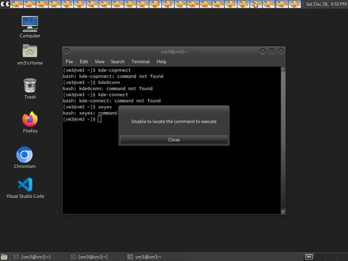The height and width of the screenshot is (261, 348).
Task: Restore the [vm3@vm3:~] taskbar entry next to Show Desktop
Action: click(x=40, y=257)
